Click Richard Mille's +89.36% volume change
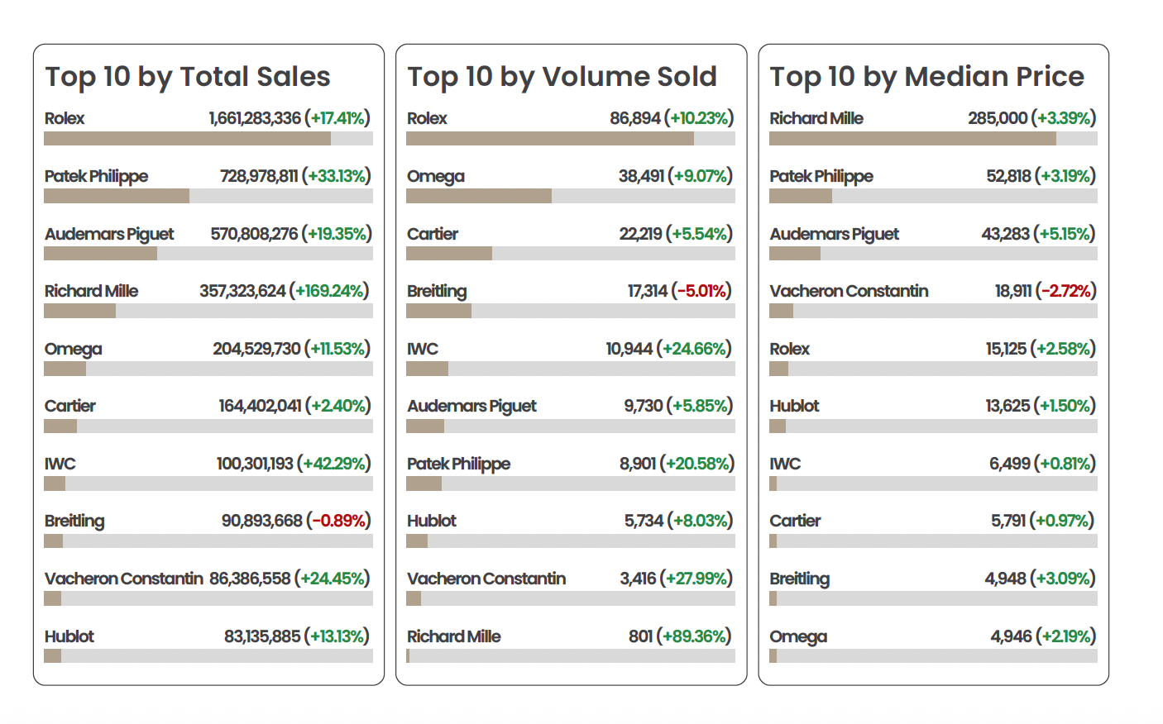This screenshot has height=724, width=1163. click(696, 636)
